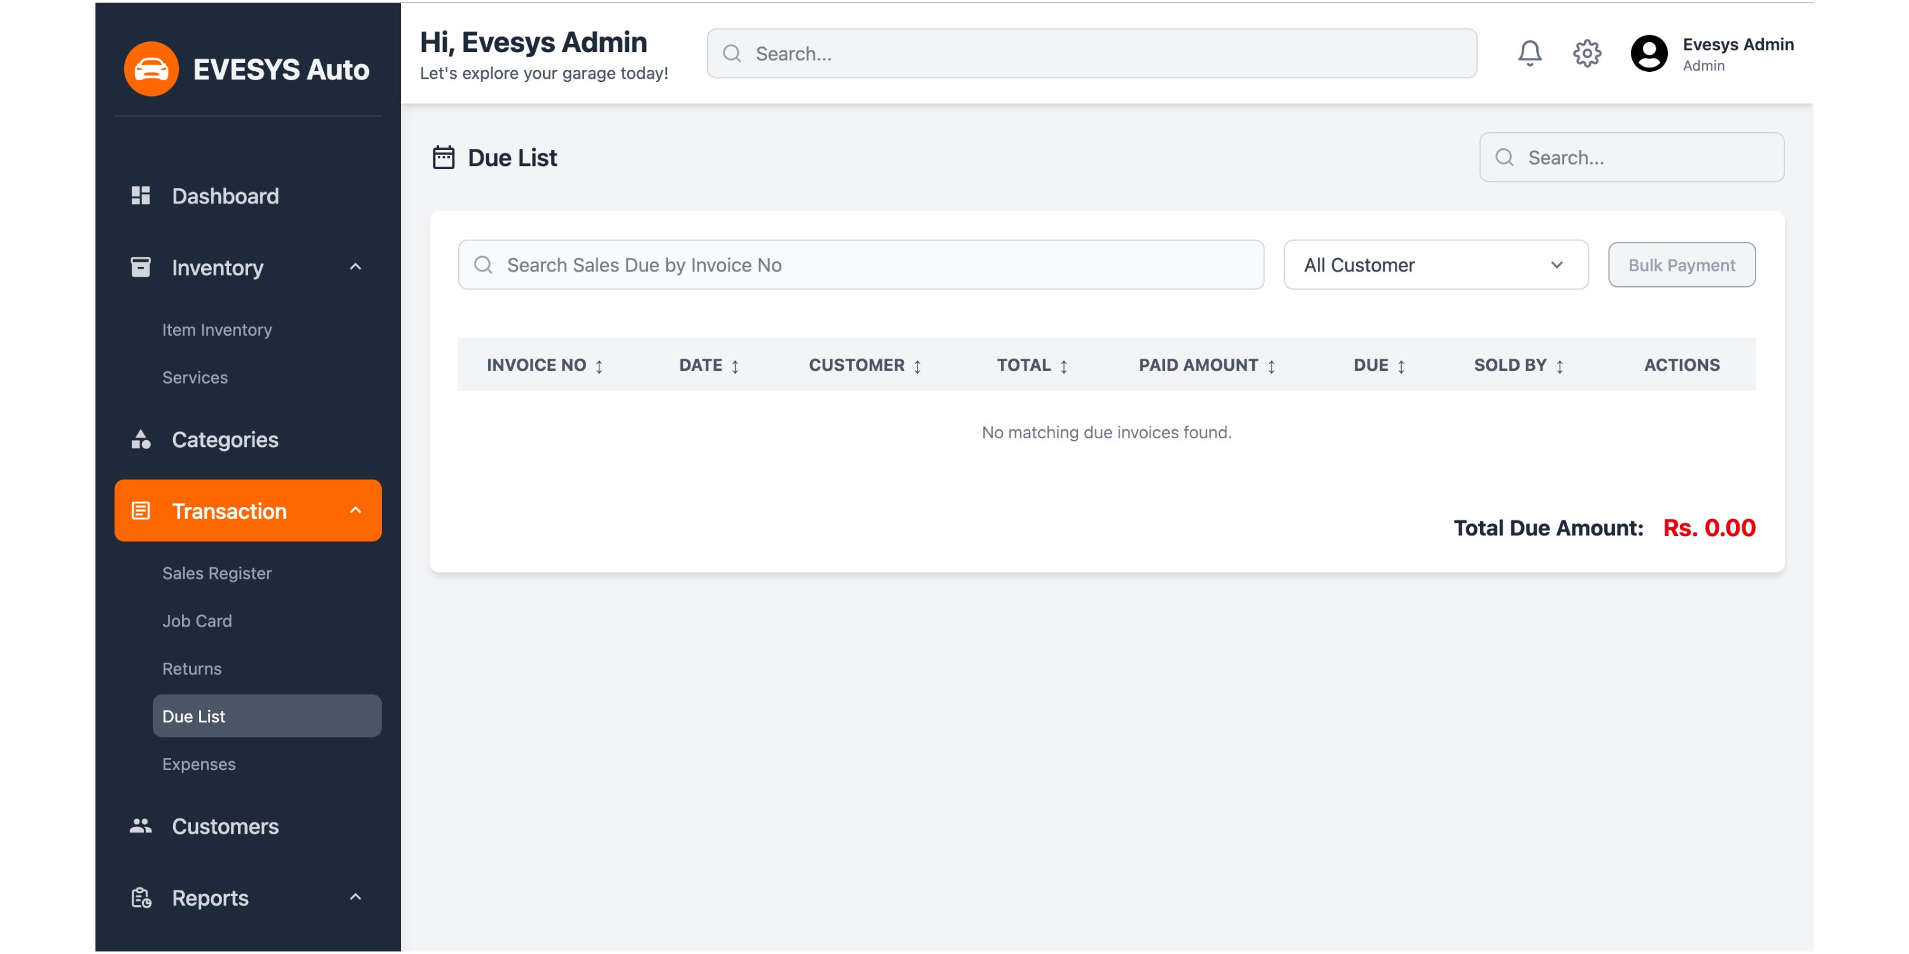Screen dimensions: 1909x954
Task: Collapse the Reports menu chevron
Action: (x=355, y=897)
